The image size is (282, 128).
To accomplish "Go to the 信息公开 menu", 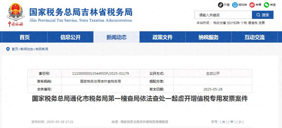I will (70, 37).
